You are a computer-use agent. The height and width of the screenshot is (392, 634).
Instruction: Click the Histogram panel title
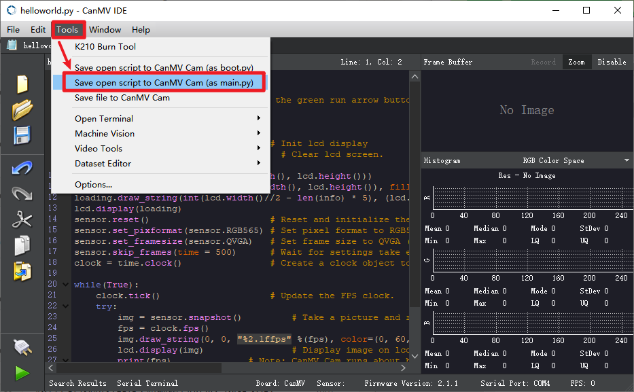click(442, 160)
